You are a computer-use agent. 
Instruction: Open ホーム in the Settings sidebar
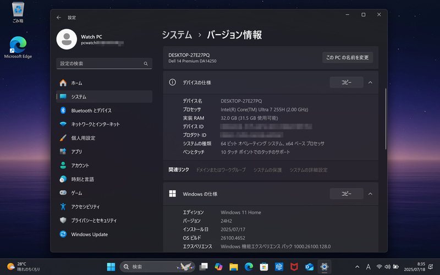(104, 83)
